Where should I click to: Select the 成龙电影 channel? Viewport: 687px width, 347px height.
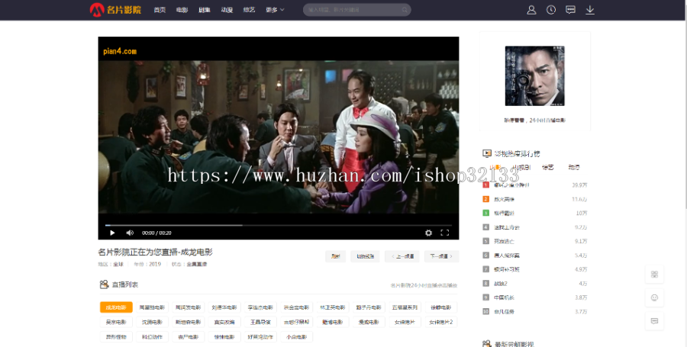coord(116,307)
